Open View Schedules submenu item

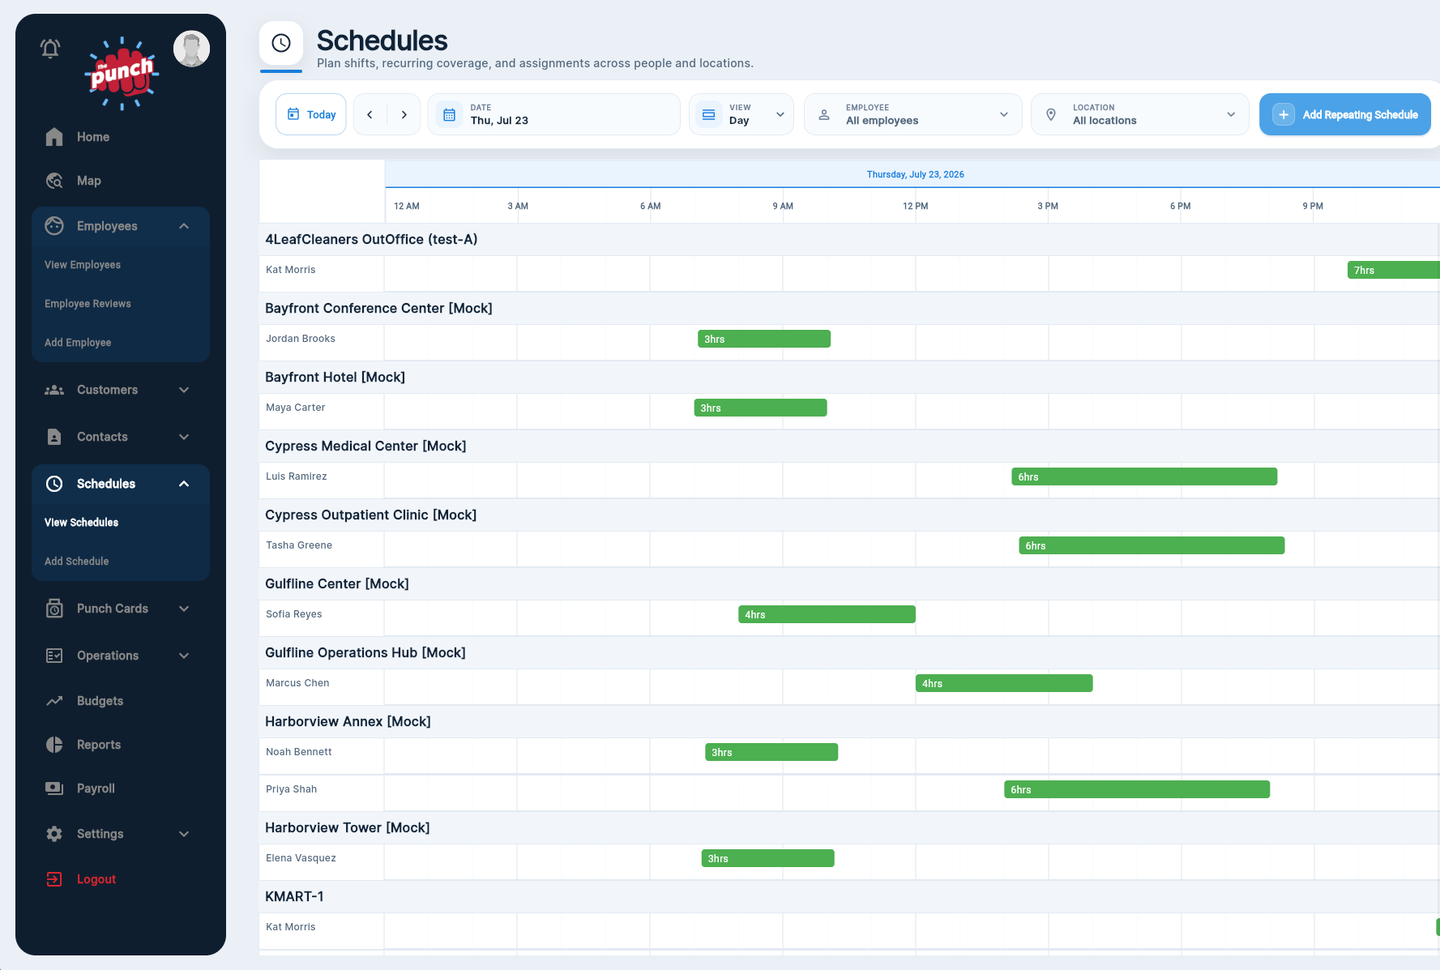[81, 523]
